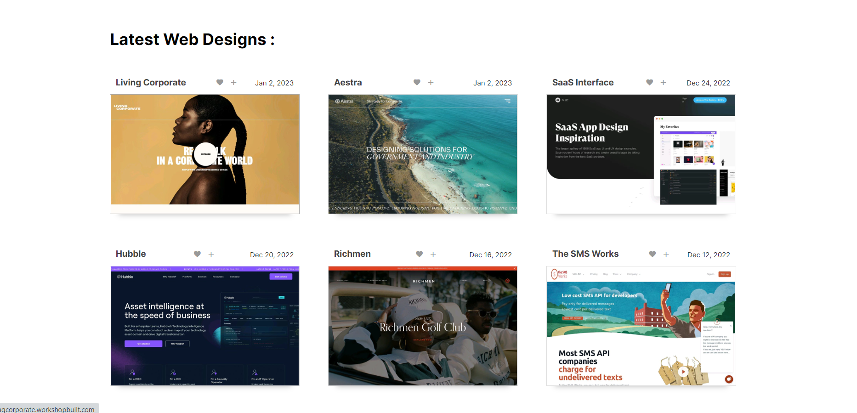Open The SMS Works title link
Image resolution: width=857 pixels, height=413 pixels.
585,254
